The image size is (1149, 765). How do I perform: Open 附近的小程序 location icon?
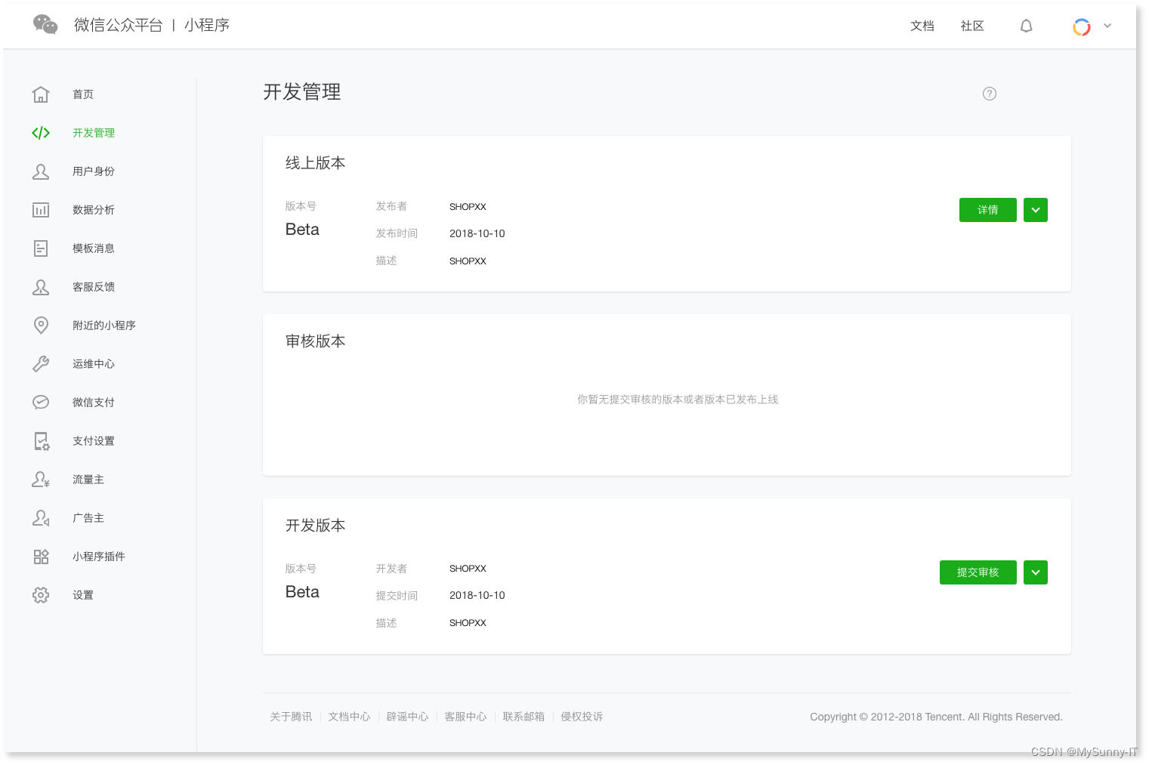41,325
